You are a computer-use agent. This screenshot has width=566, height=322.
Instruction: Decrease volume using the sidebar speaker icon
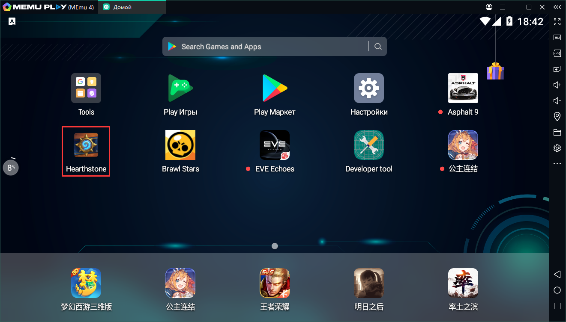click(x=557, y=100)
